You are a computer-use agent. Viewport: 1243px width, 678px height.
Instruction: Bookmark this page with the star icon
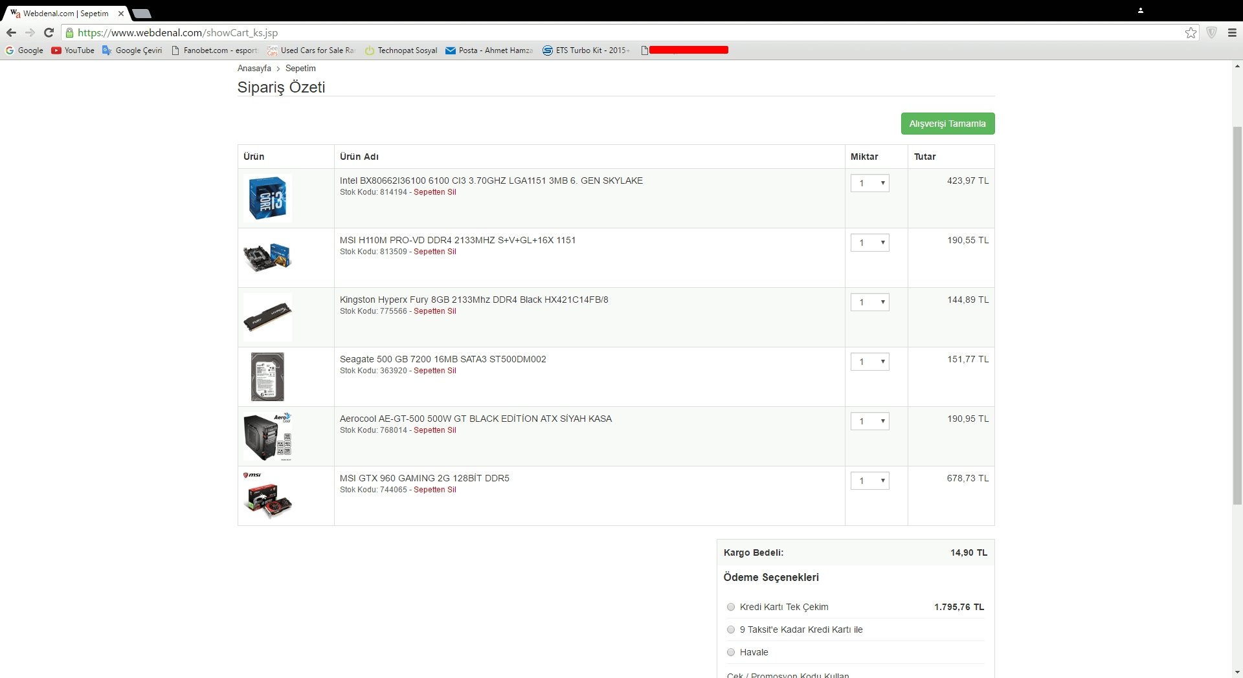click(1191, 33)
